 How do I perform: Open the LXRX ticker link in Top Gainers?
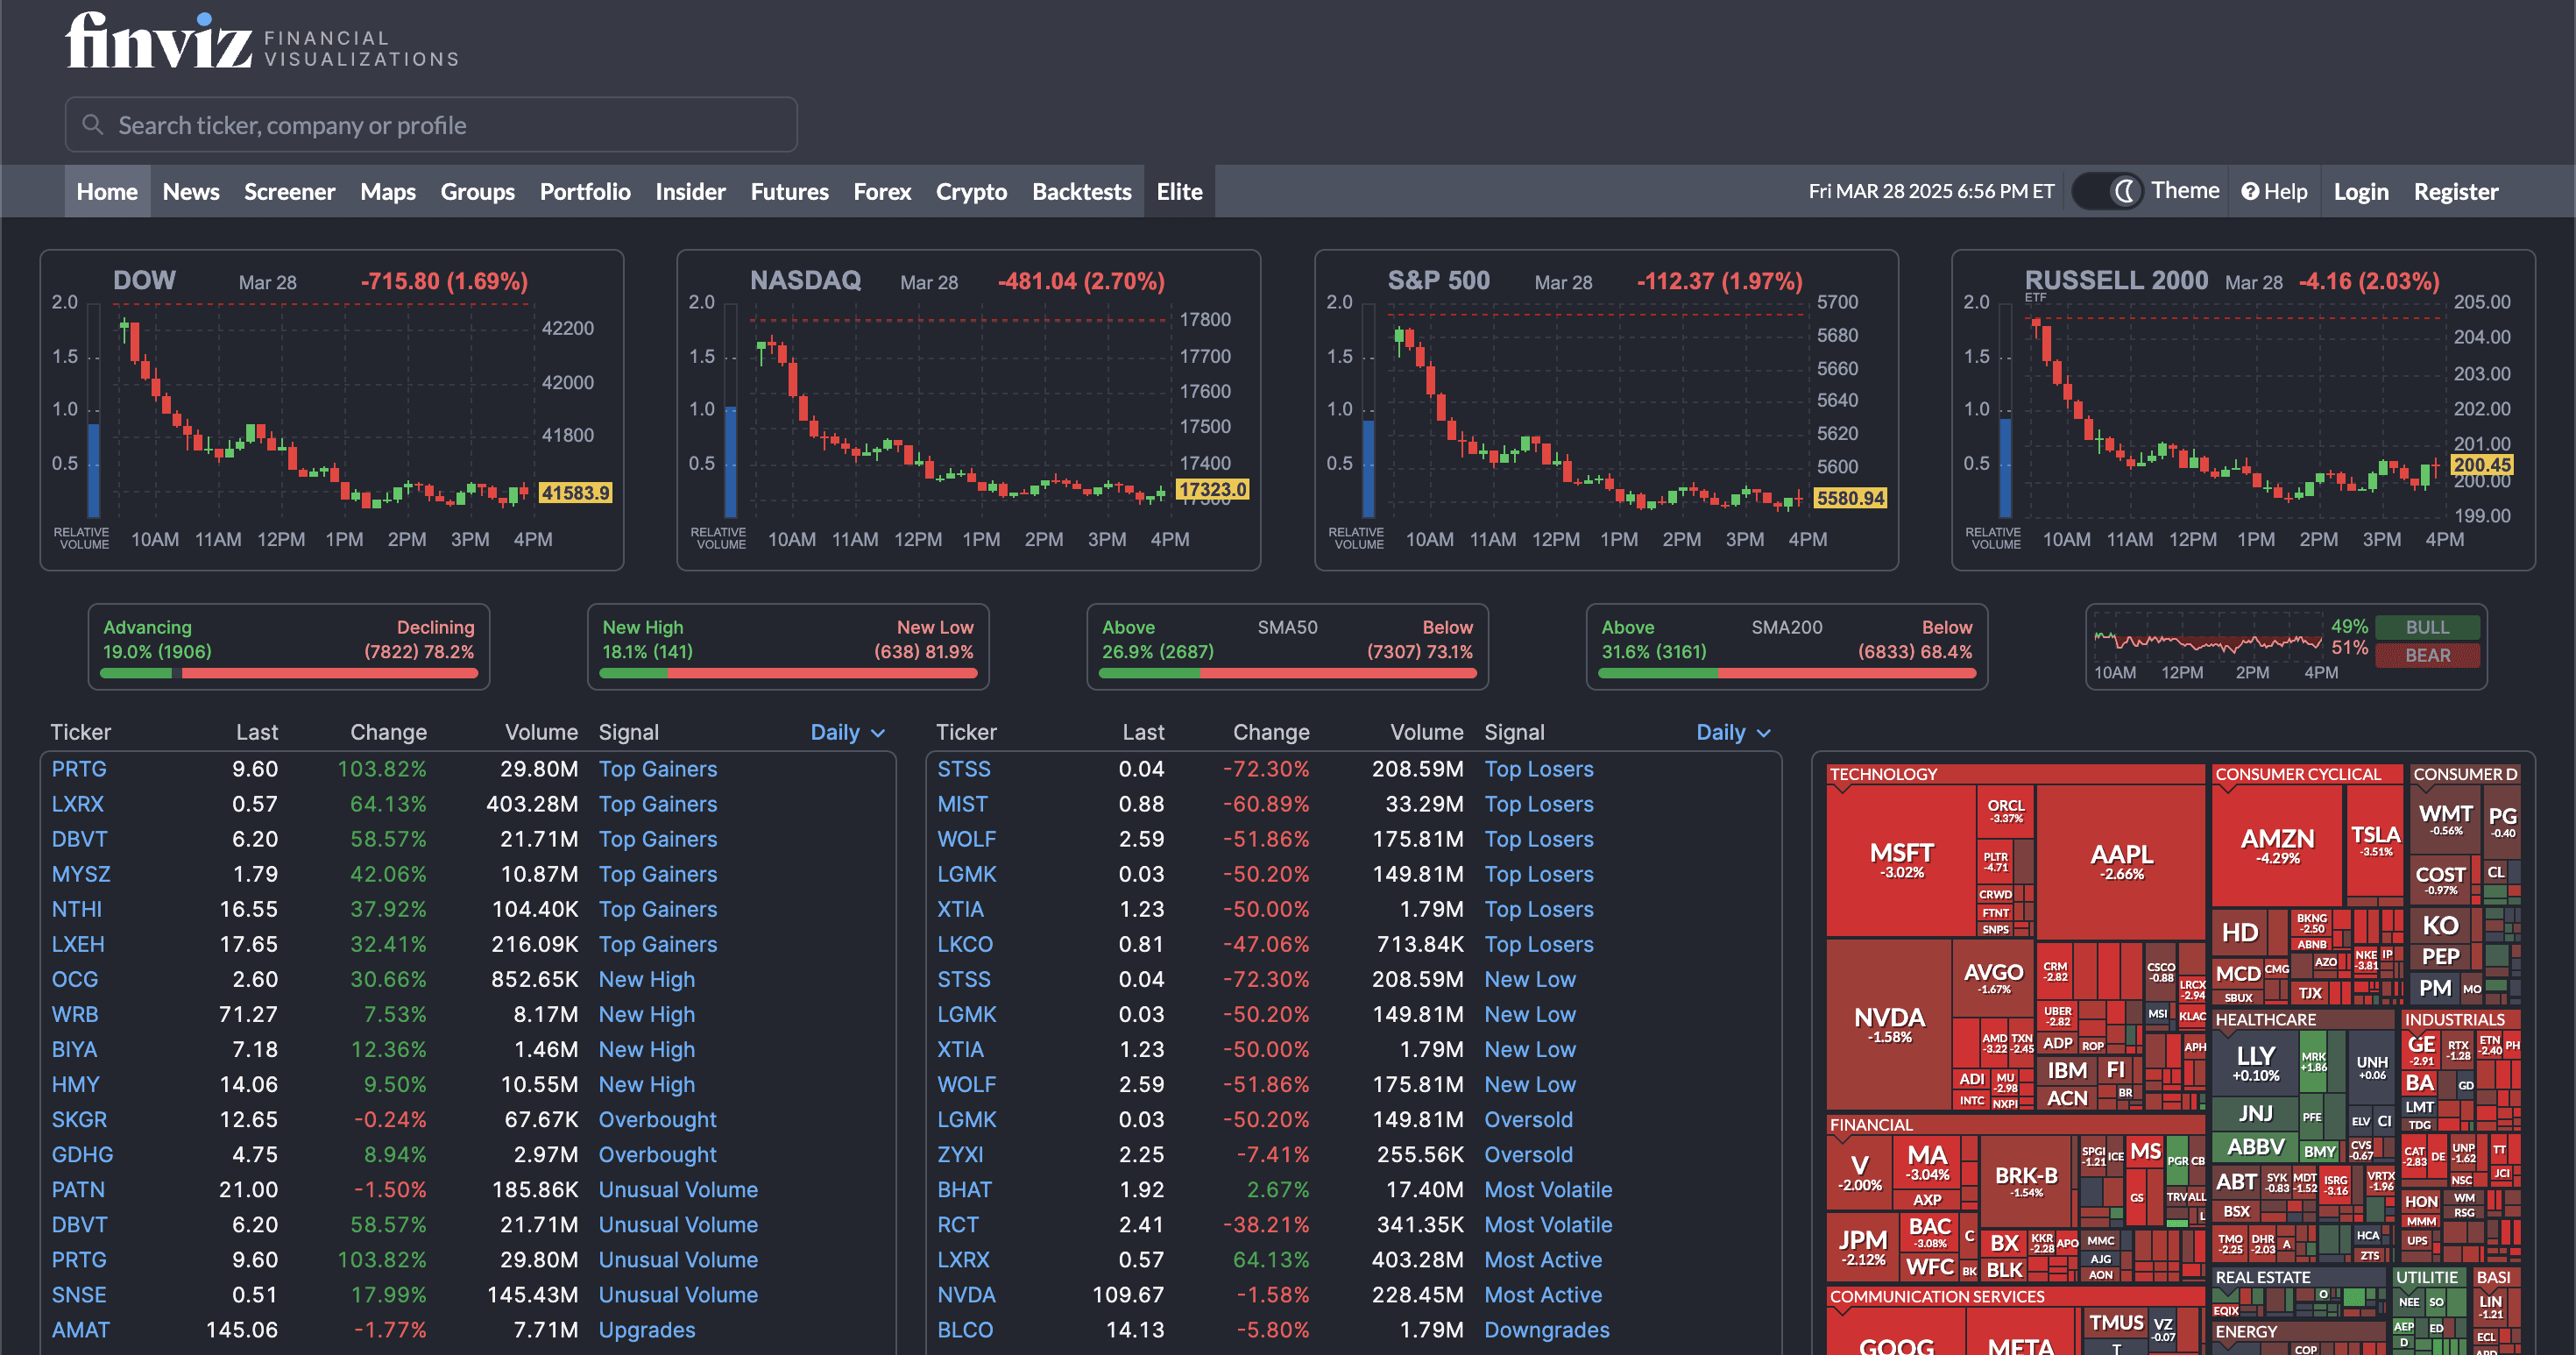tap(77, 804)
